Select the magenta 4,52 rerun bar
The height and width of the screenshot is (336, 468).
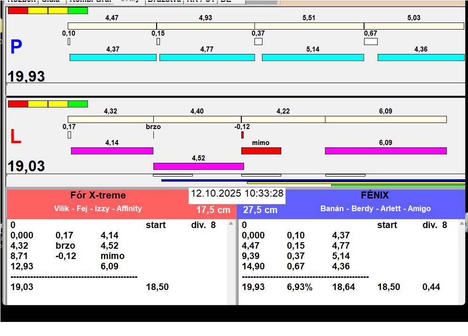point(198,166)
